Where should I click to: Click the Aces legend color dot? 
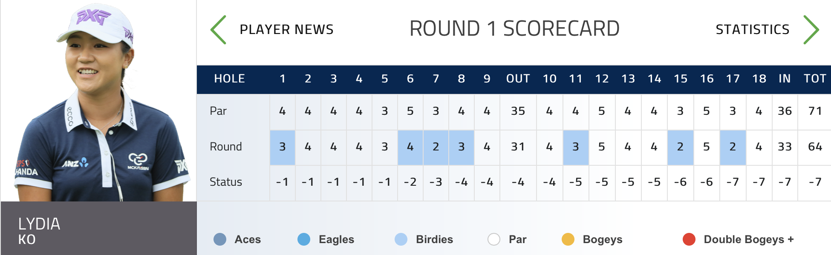220,239
